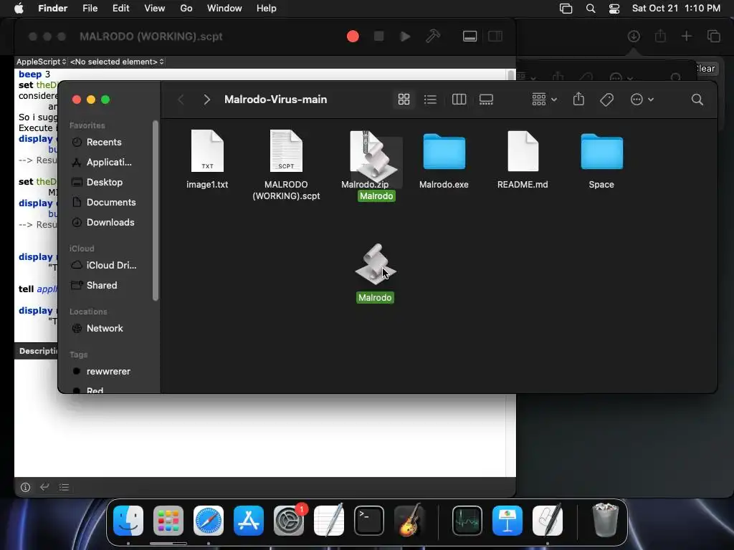734x550 pixels.
Task: Open Terminal from the Dock
Action: [x=369, y=521]
